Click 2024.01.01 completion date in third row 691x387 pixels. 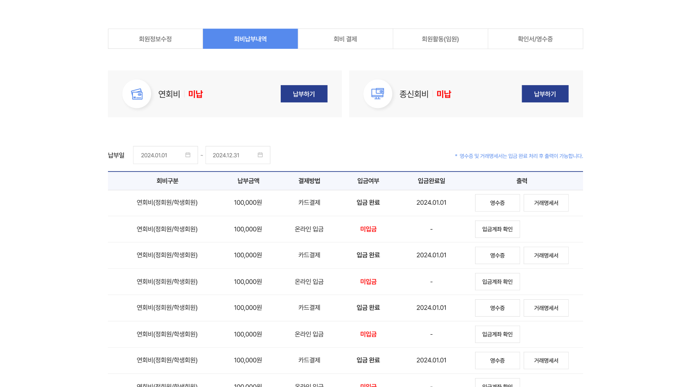click(431, 255)
